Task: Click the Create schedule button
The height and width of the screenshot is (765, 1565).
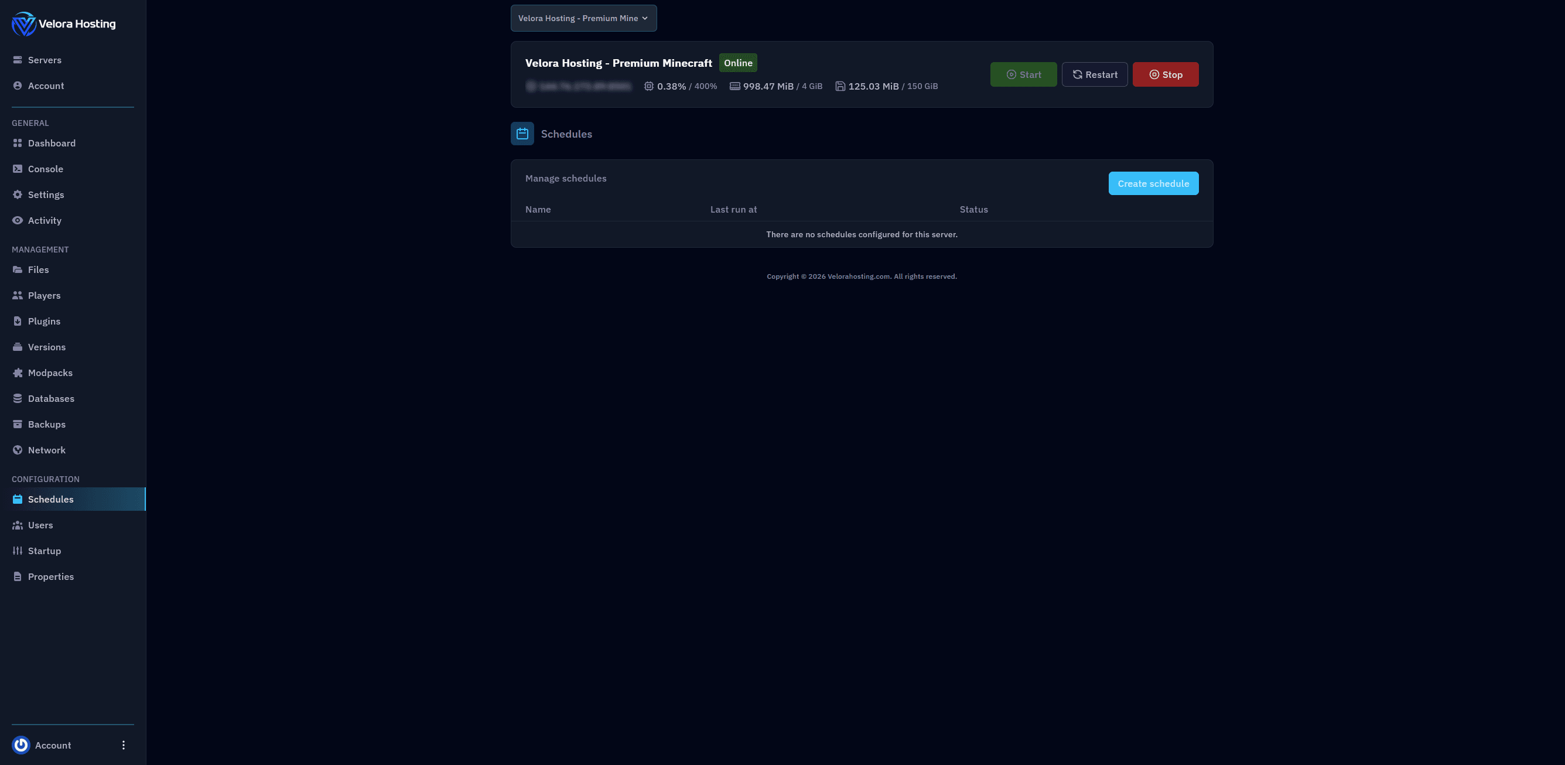Action: [1153, 183]
